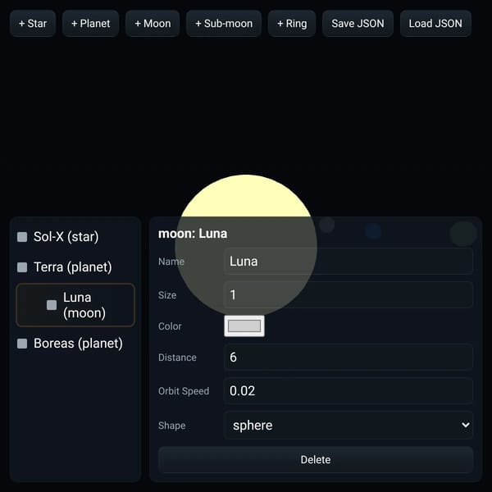Click the color square beside Sol-X

pyautogui.click(x=22, y=237)
